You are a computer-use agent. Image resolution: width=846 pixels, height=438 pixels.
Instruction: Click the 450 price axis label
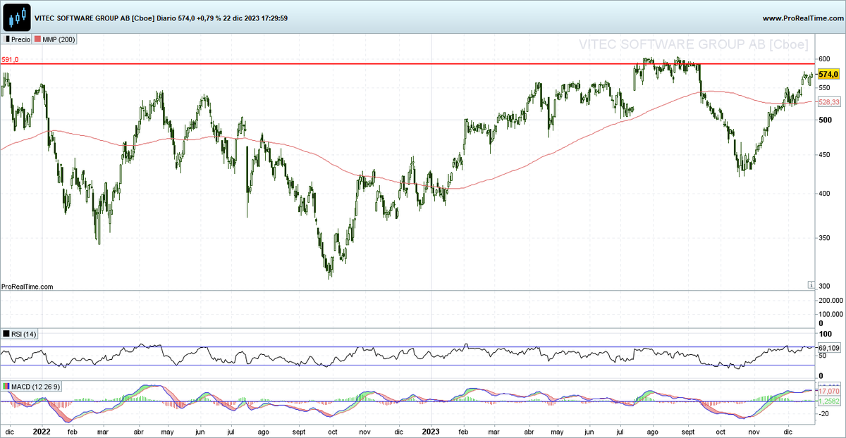point(824,155)
